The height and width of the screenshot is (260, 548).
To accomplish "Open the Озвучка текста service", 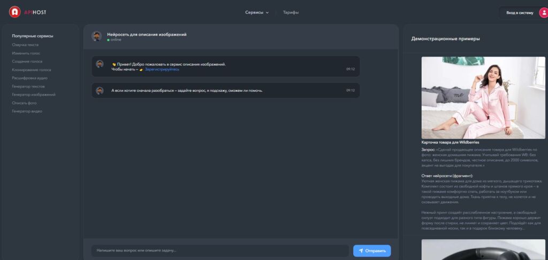I will 25,45.
